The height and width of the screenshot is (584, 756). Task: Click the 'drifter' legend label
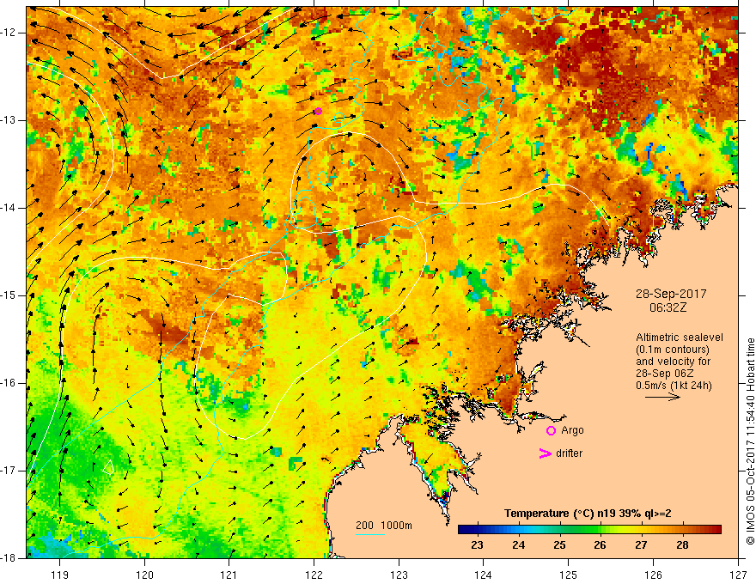(569, 453)
